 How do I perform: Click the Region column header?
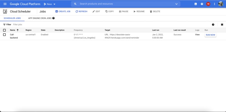pyautogui.click(x=29, y=30)
